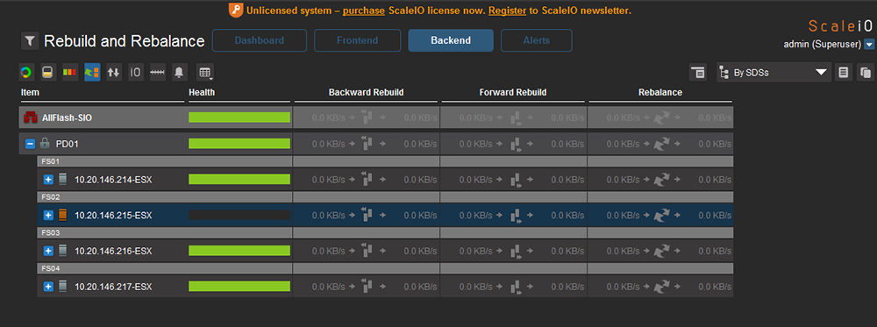This screenshot has width=877, height=327.
Task: Open the filter funnel icon beside the title
Action: tap(30, 41)
